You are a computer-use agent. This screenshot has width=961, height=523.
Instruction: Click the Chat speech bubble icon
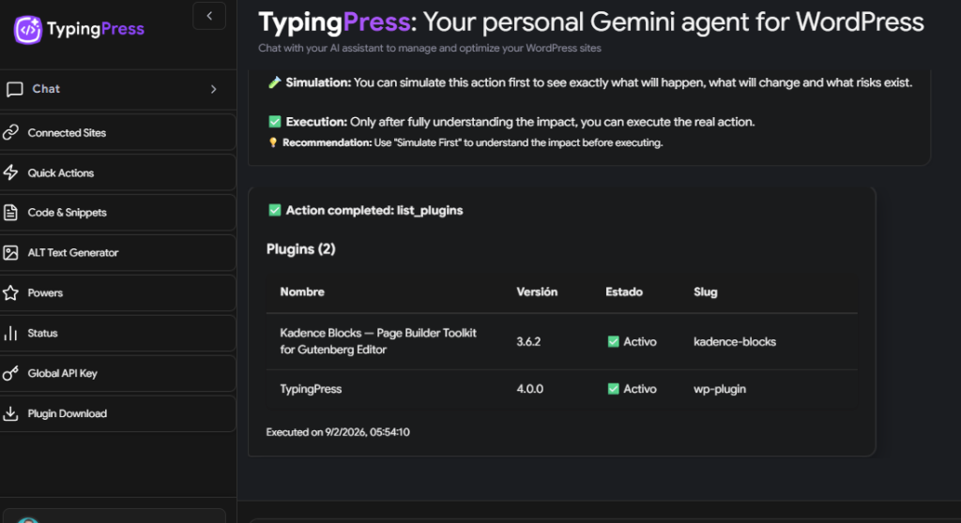pos(14,90)
